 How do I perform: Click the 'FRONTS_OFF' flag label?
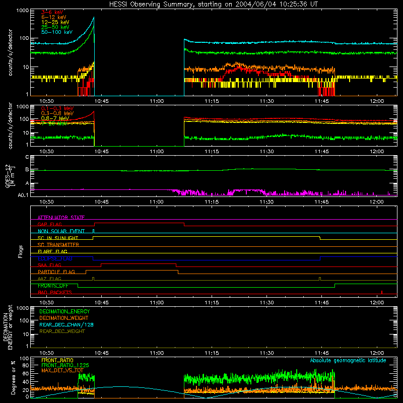[x=53, y=286]
